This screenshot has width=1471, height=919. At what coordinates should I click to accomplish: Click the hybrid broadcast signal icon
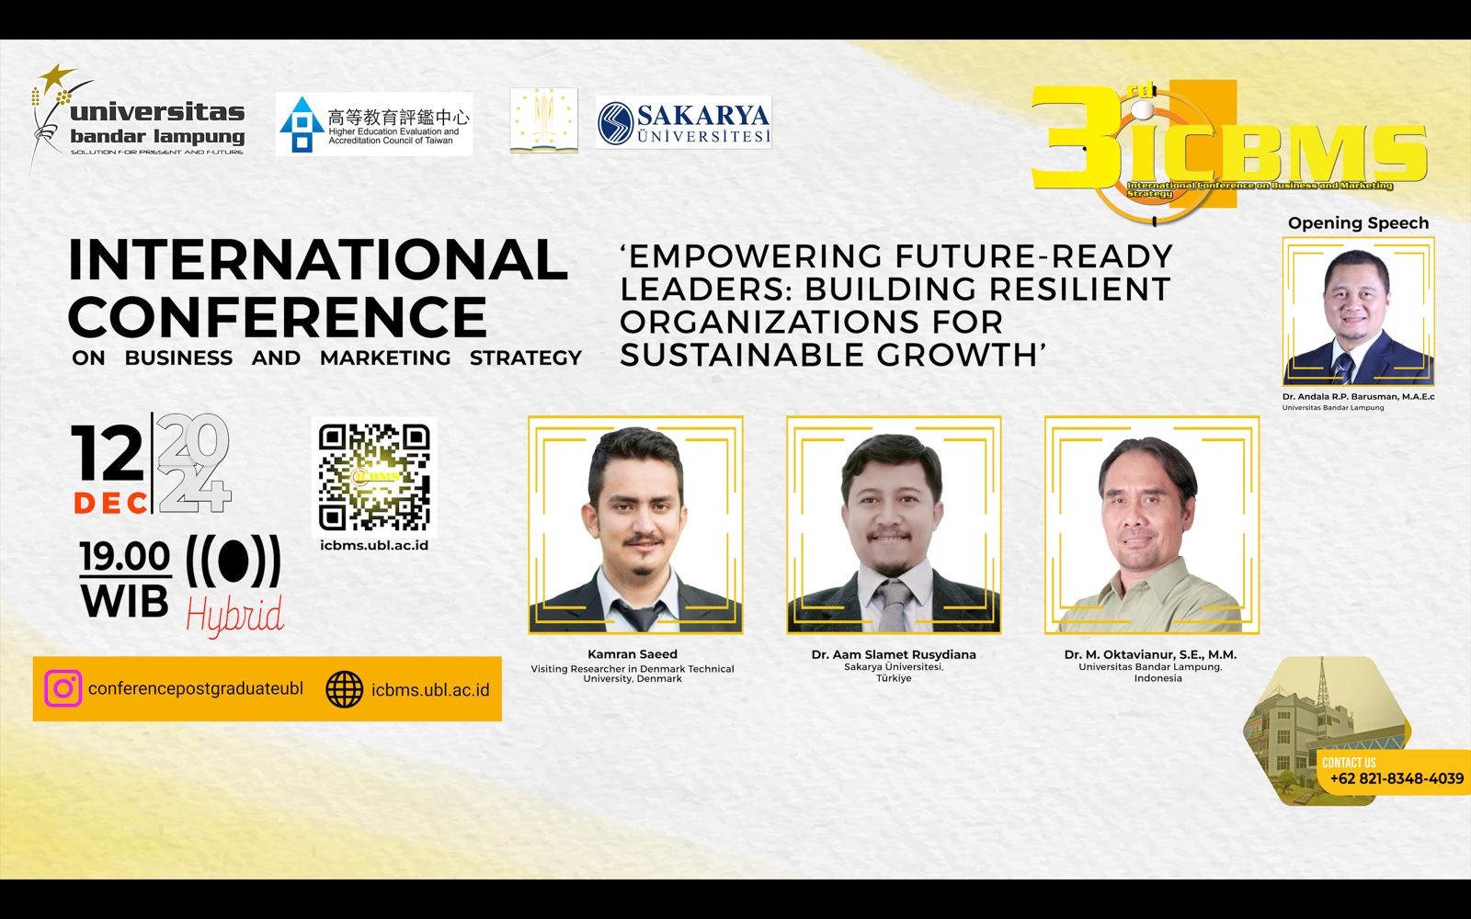click(234, 562)
